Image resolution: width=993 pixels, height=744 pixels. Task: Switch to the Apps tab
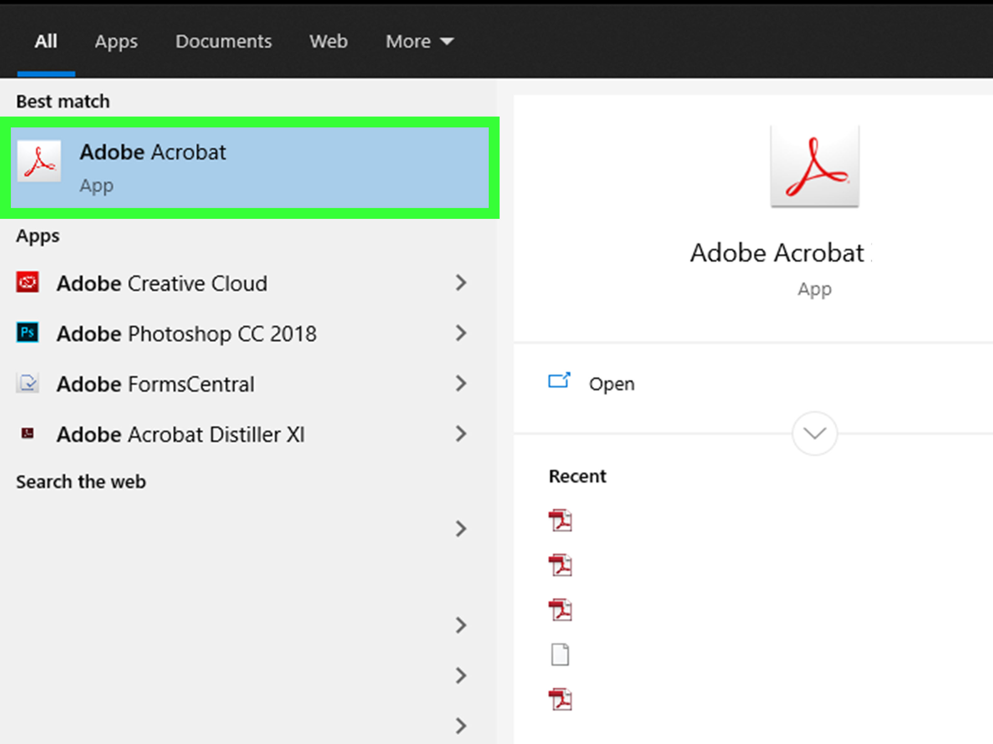coord(116,42)
